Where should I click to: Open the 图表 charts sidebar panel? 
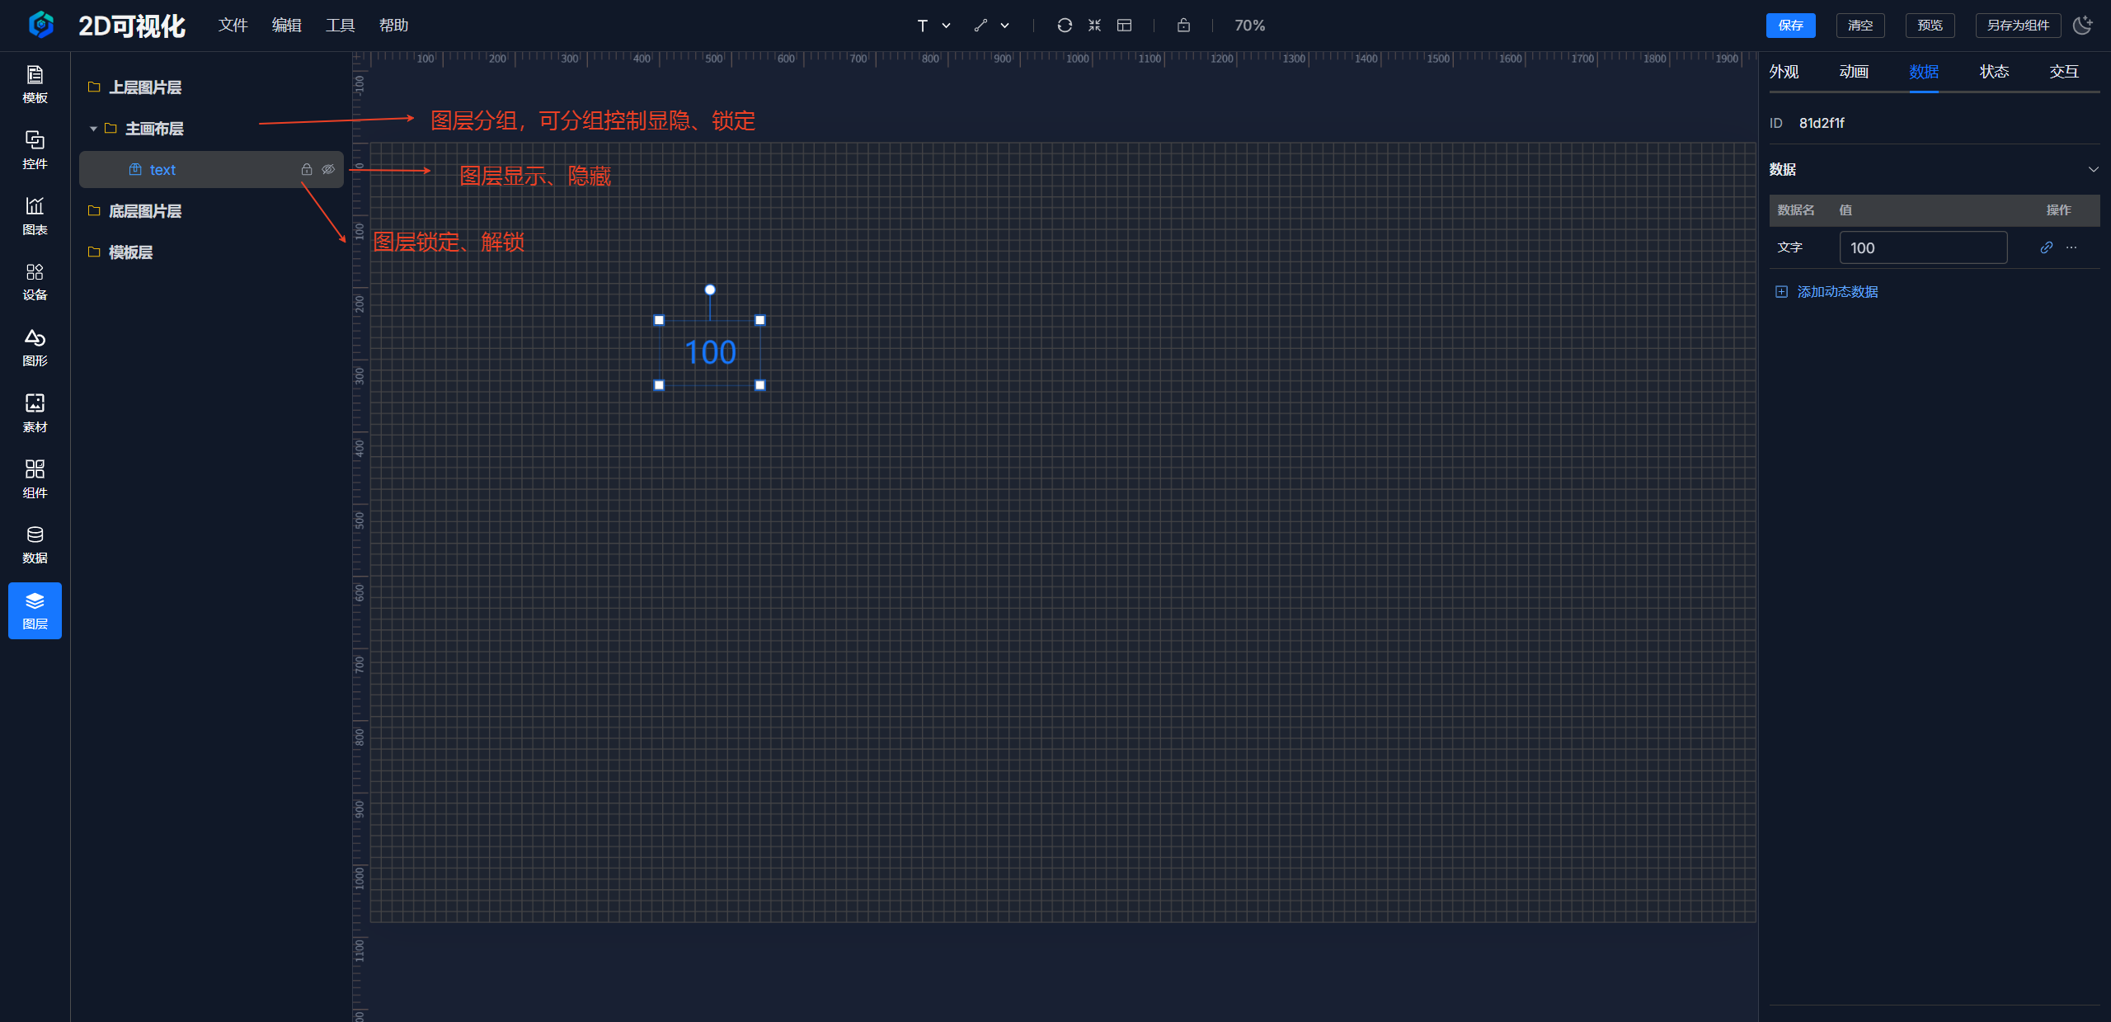point(35,215)
